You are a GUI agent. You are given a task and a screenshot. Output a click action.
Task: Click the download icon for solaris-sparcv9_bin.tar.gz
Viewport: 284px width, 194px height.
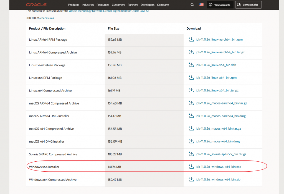point(191,154)
